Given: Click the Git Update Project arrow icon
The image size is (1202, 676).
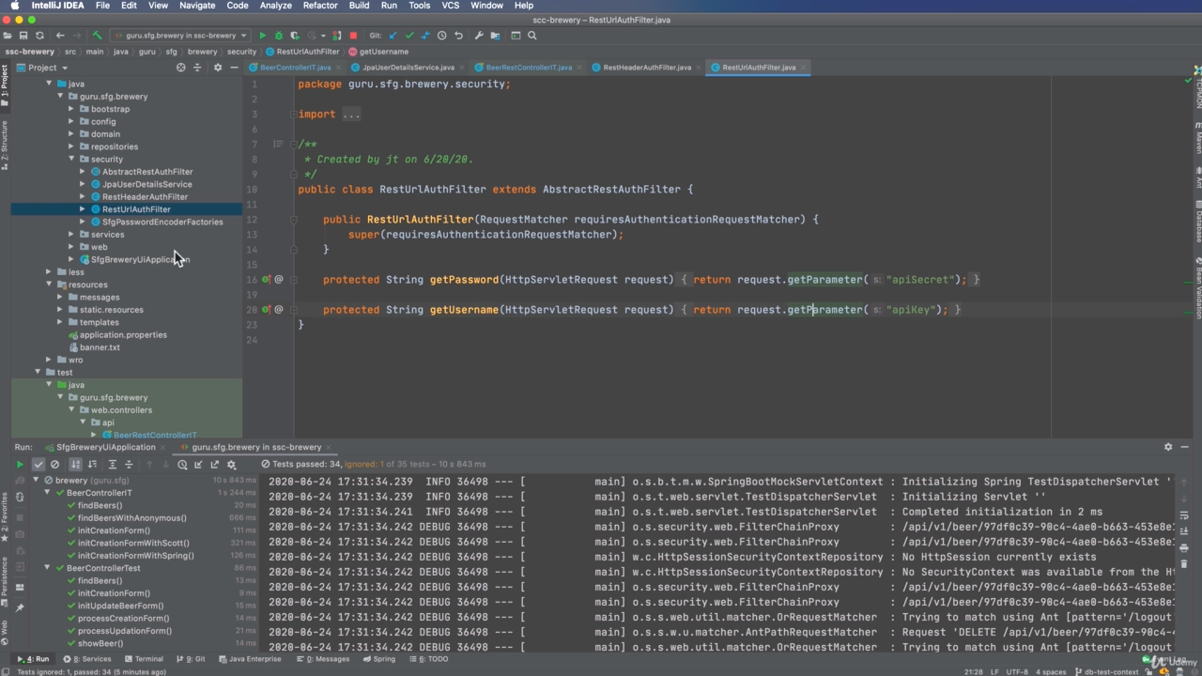Looking at the screenshot, I should tap(393, 36).
